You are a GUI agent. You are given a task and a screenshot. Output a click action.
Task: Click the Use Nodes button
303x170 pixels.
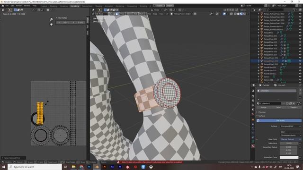(279, 121)
